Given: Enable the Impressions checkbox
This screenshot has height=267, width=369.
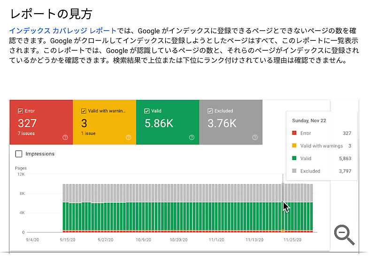Looking at the screenshot, I should pos(19,153).
